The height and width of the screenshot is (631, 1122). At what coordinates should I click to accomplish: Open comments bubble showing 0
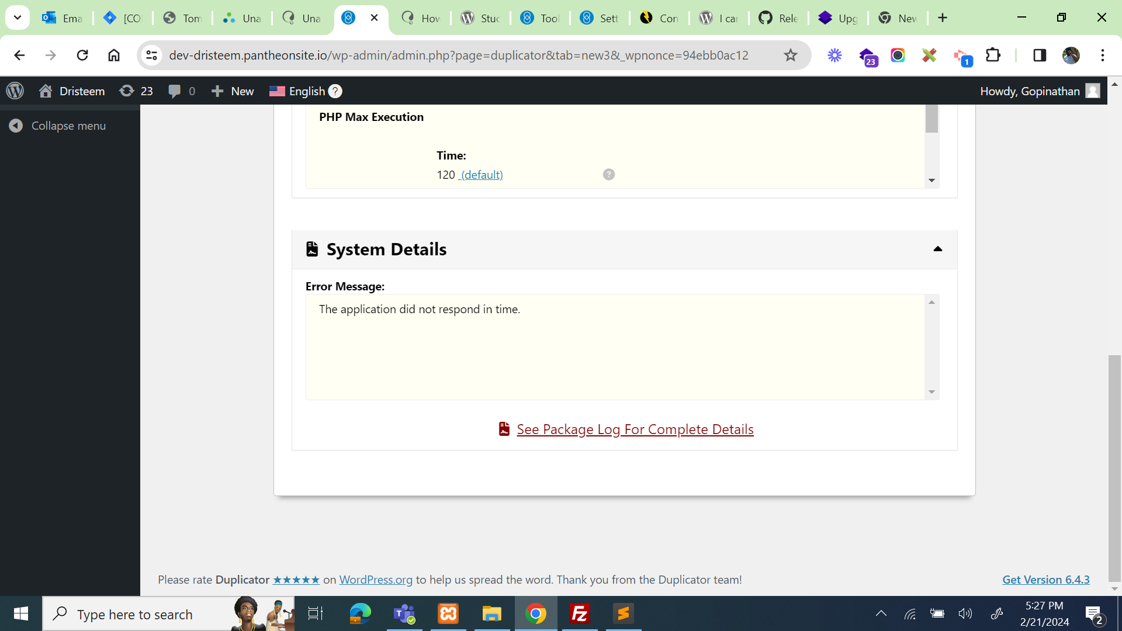click(182, 91)
